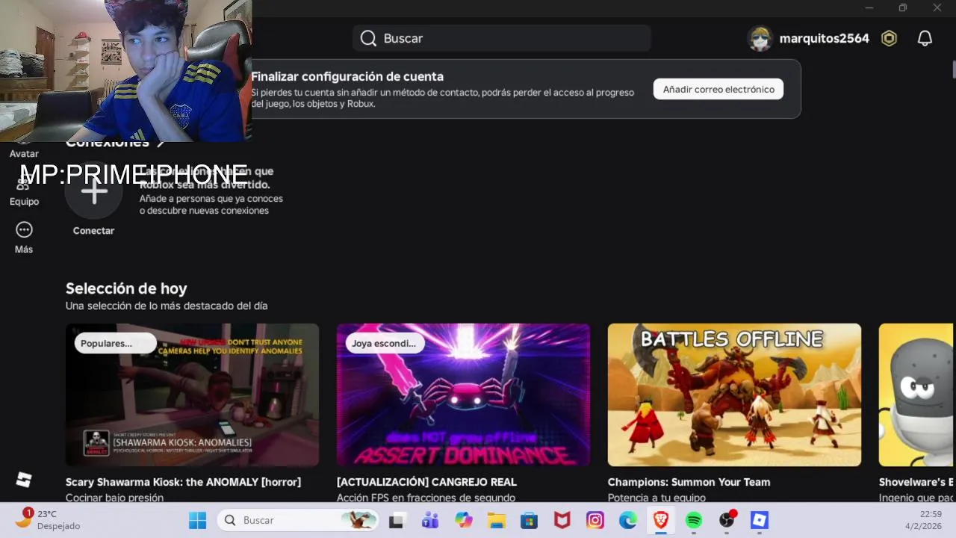Switch to Roblox app in the taskbar

pyautogui.click(x=760, y=520)
